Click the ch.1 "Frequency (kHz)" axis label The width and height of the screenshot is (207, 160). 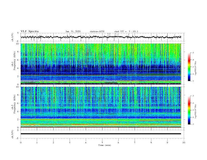point(15,60)
